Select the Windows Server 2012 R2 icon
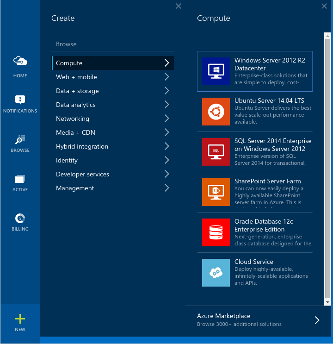 216,71
